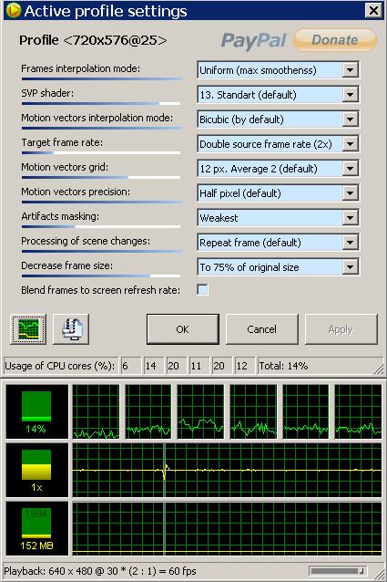Image resolution: width=387 pixels, height=582 pixels.
Task: Click the memory usage graph
Action: click(x=227, y=528)
